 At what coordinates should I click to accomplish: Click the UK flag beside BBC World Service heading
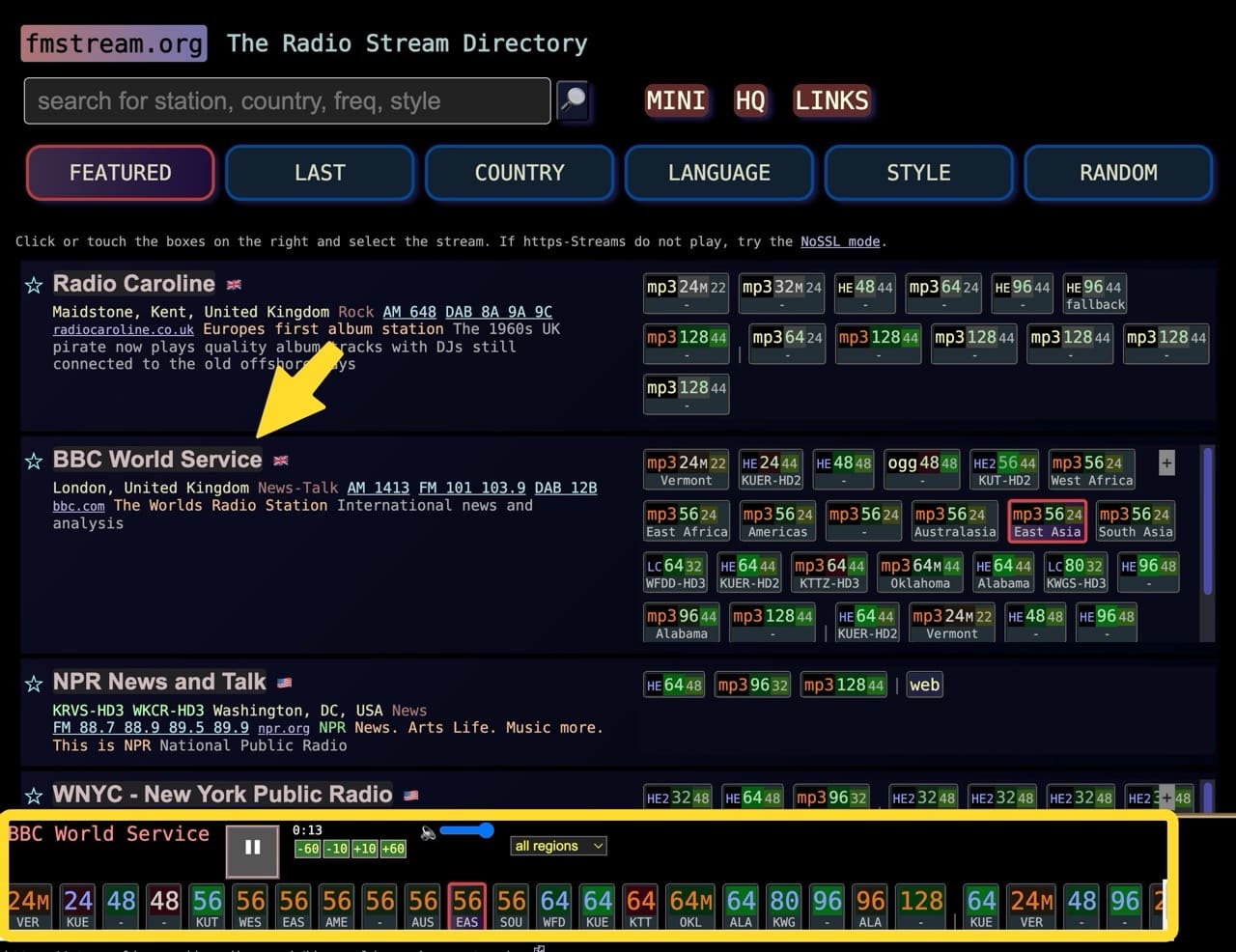point(281,461)
